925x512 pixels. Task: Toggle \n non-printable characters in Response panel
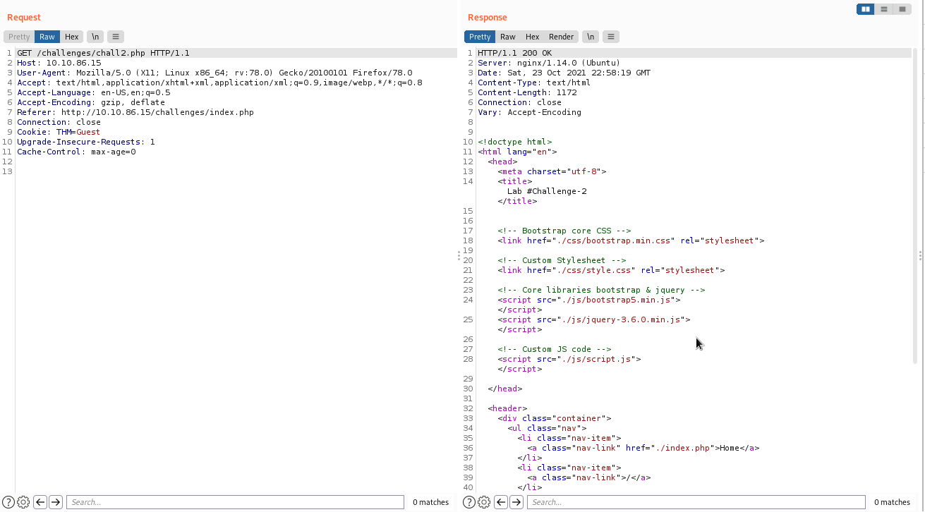[591, 37]
